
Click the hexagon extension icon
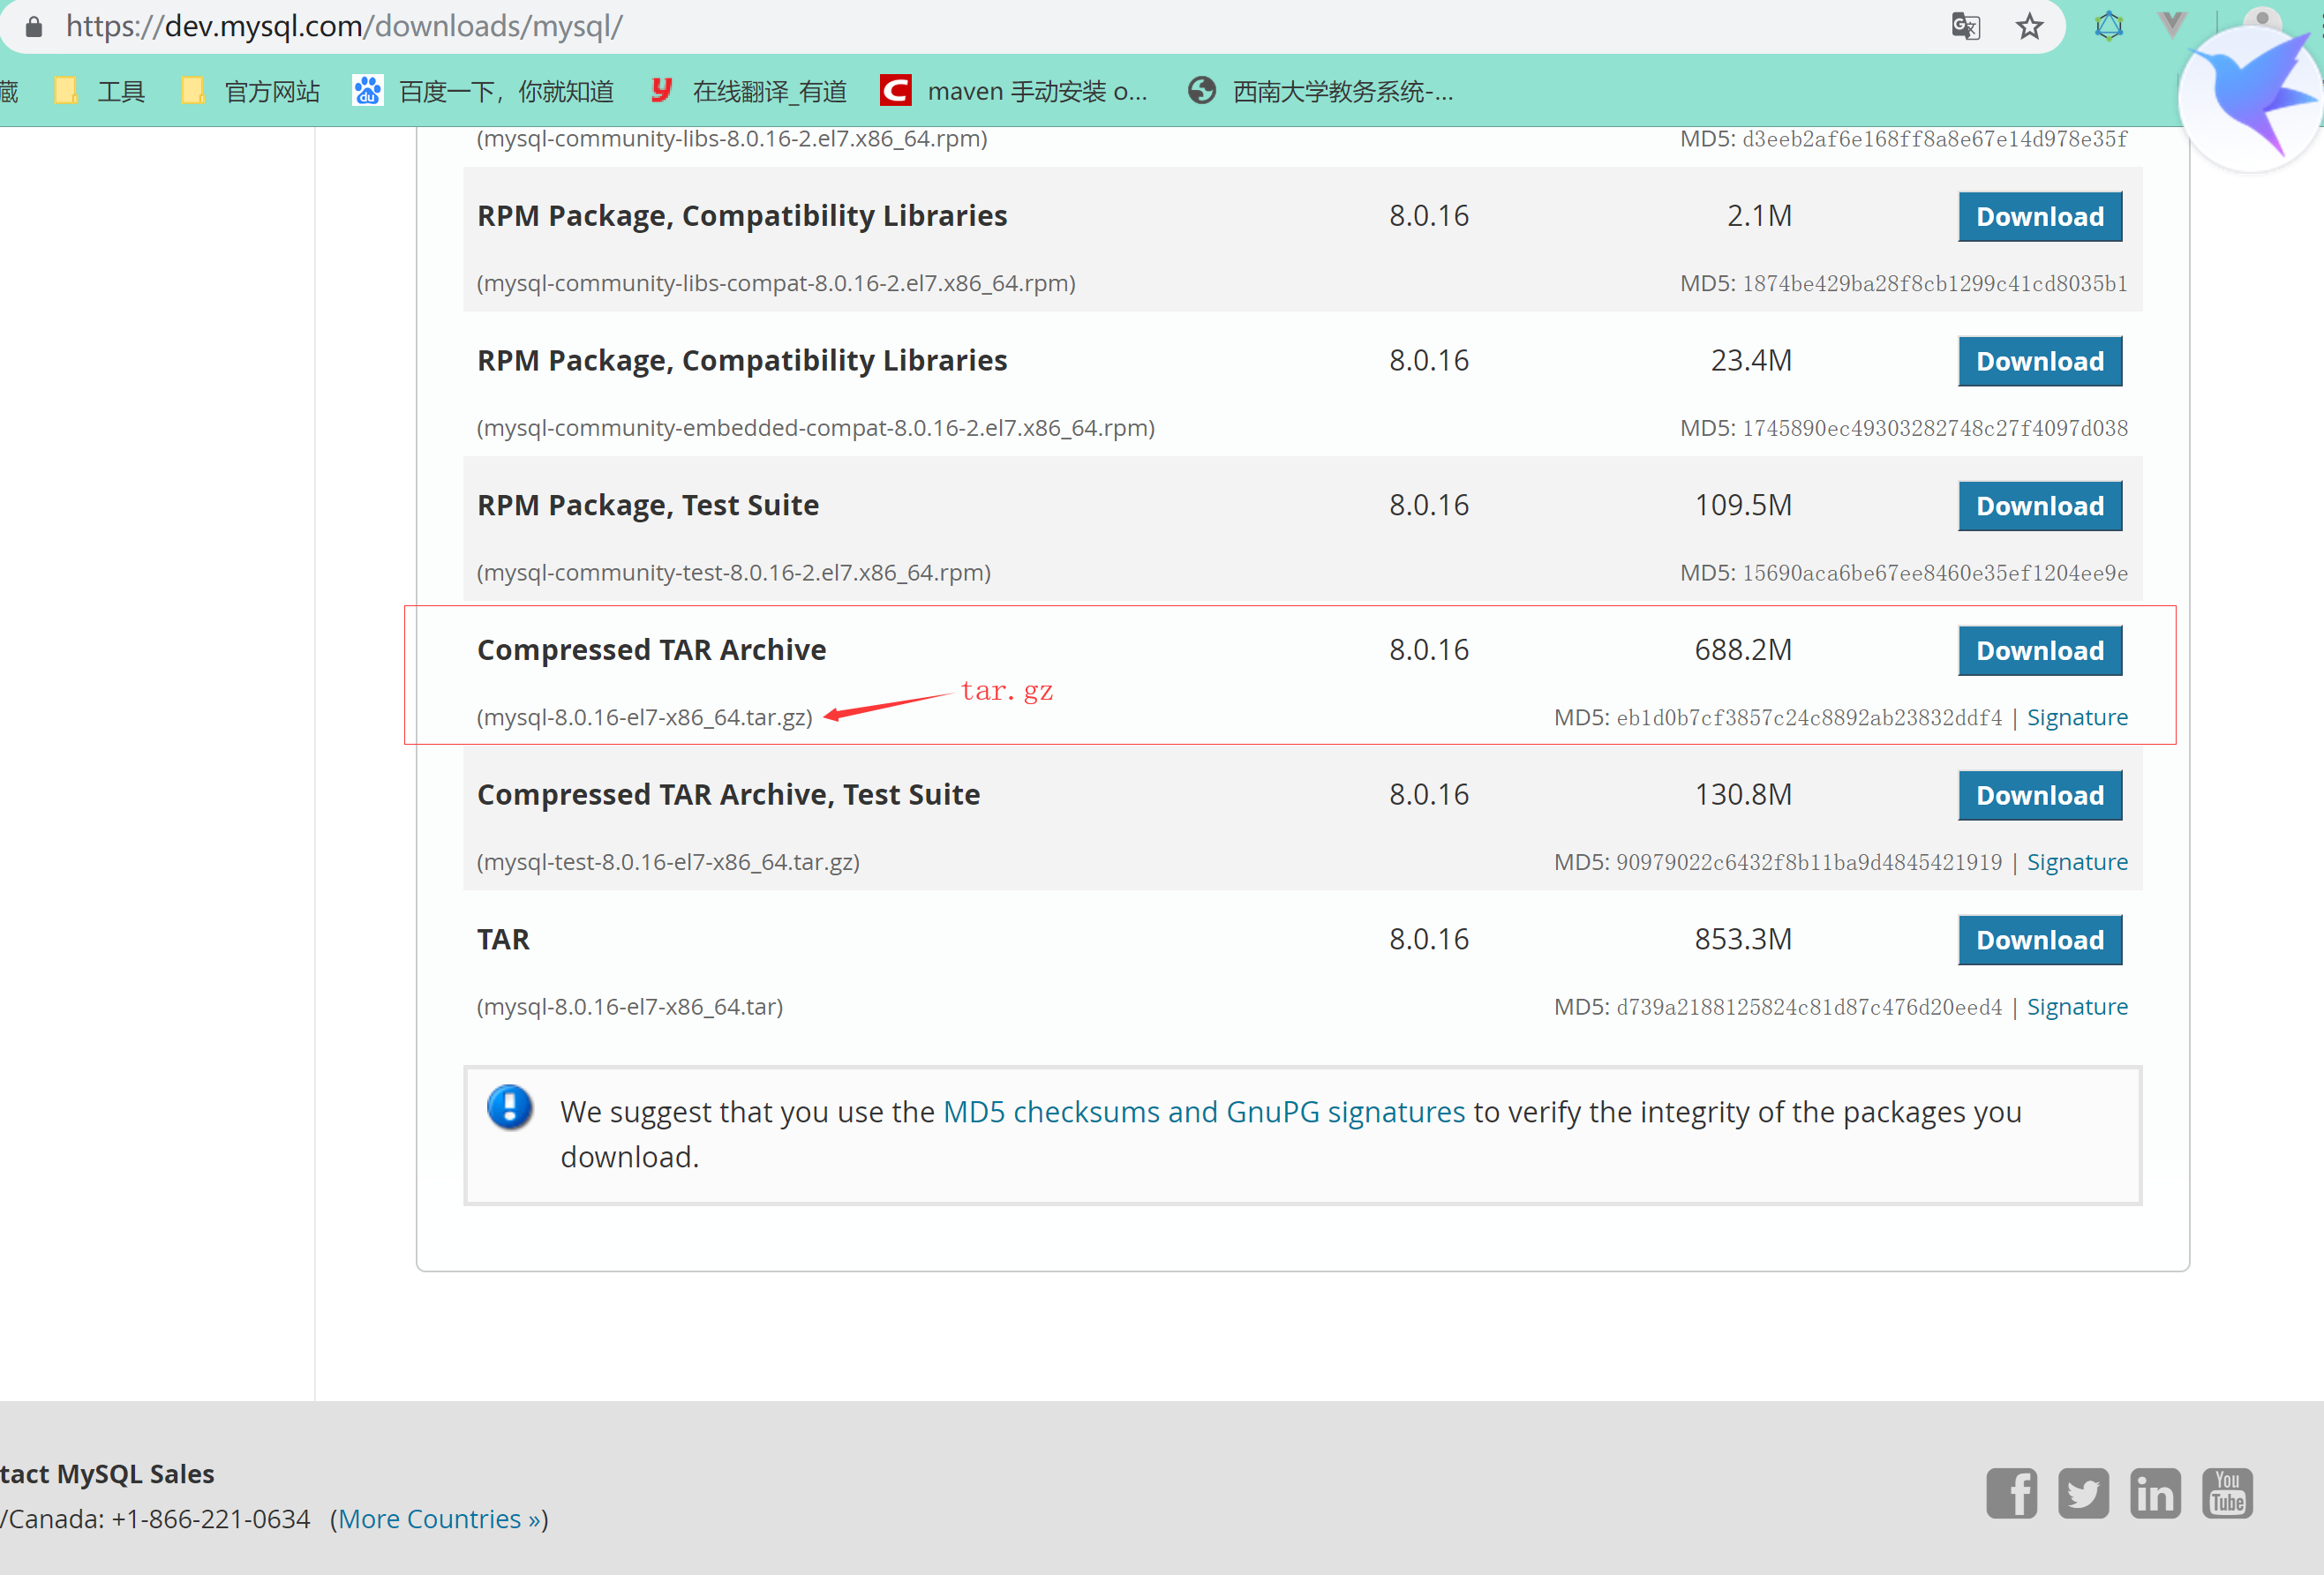2108,26
